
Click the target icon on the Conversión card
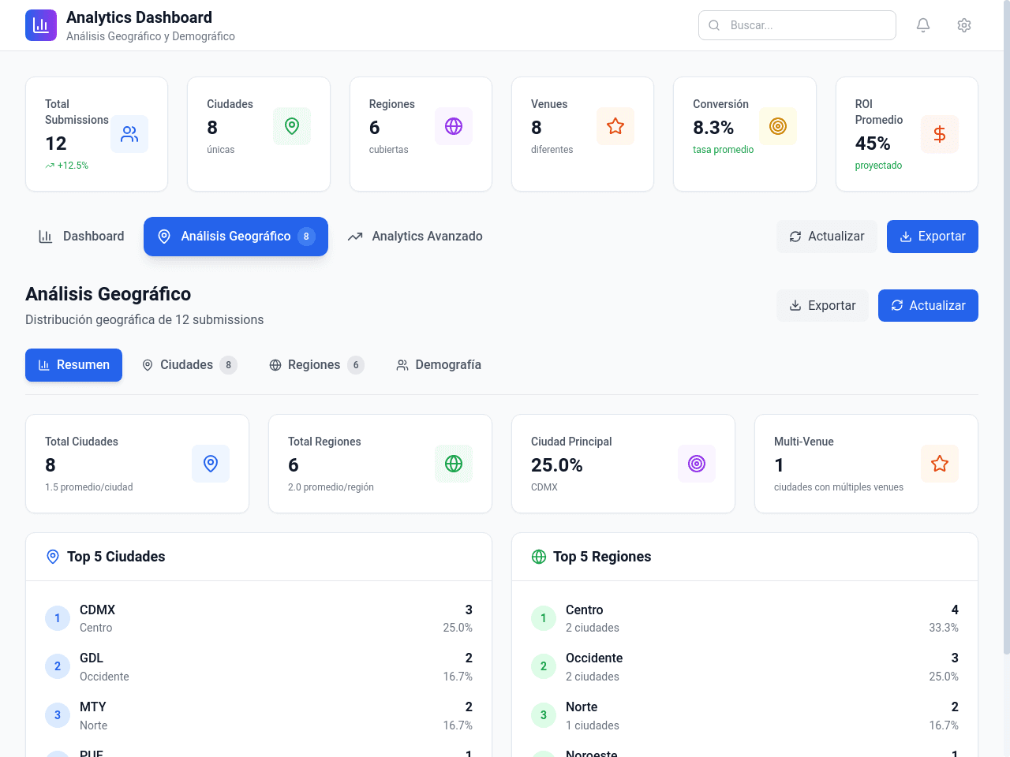point(778,126)
